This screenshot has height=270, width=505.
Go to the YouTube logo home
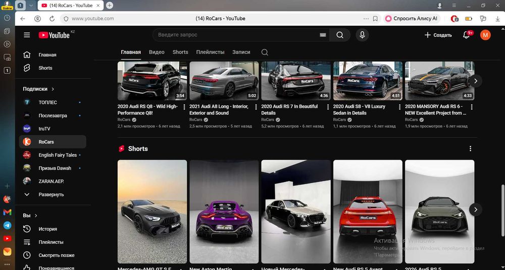click(x=54, y=35)
